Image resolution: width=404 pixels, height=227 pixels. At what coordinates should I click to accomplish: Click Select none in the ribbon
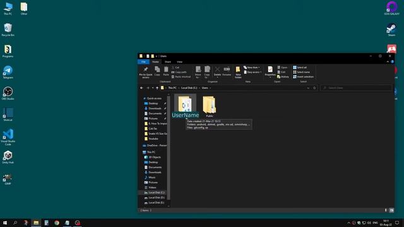click(x=302, y=73)
